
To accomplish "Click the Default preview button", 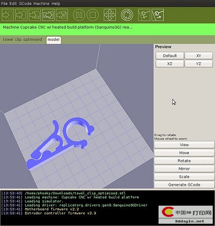I will [x=170, y=56].
